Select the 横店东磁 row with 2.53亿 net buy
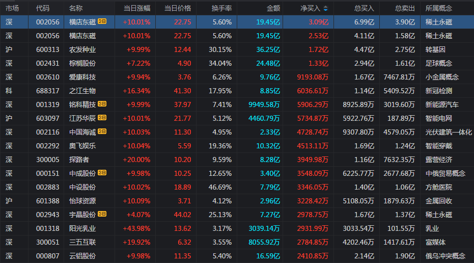 pos(237,36)
